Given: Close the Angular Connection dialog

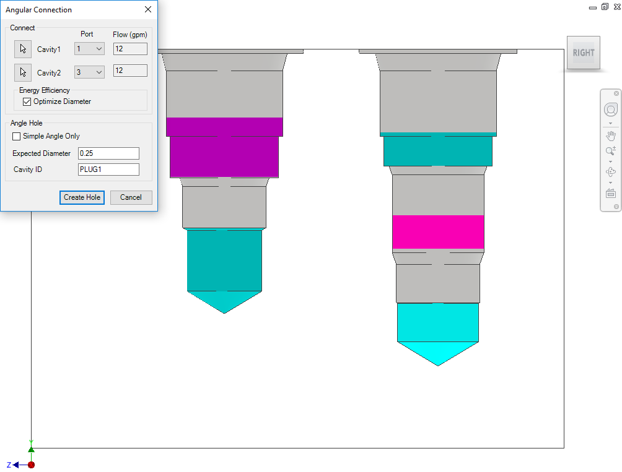Looking at the screenshot, I should [148, 9].
